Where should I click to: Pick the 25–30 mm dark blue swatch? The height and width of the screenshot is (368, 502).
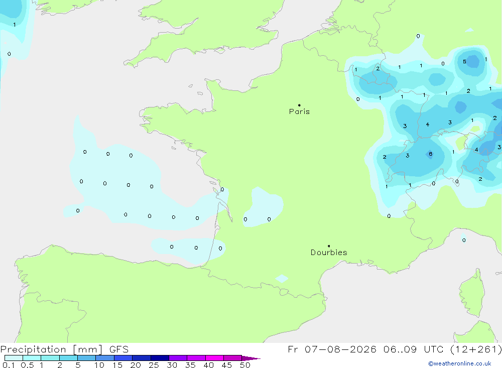tap(160, 358)
